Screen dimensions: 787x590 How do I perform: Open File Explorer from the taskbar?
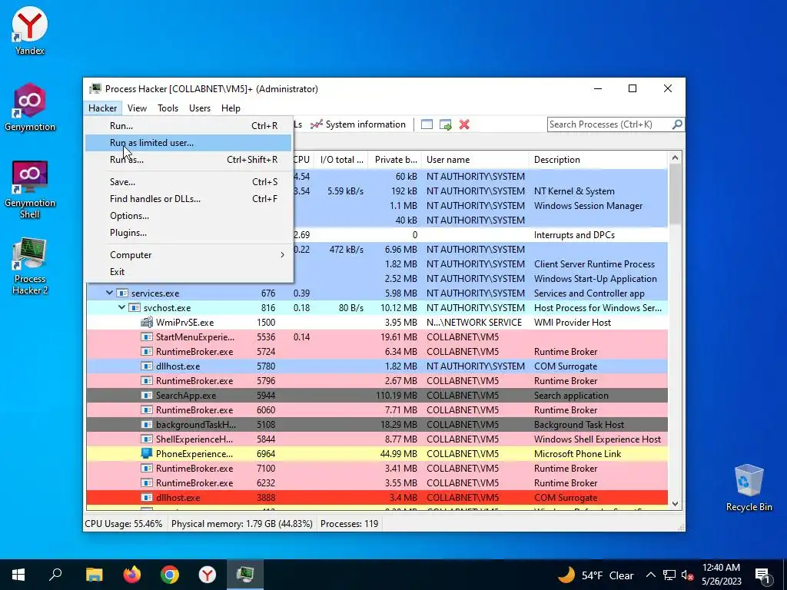pos(94,575)
